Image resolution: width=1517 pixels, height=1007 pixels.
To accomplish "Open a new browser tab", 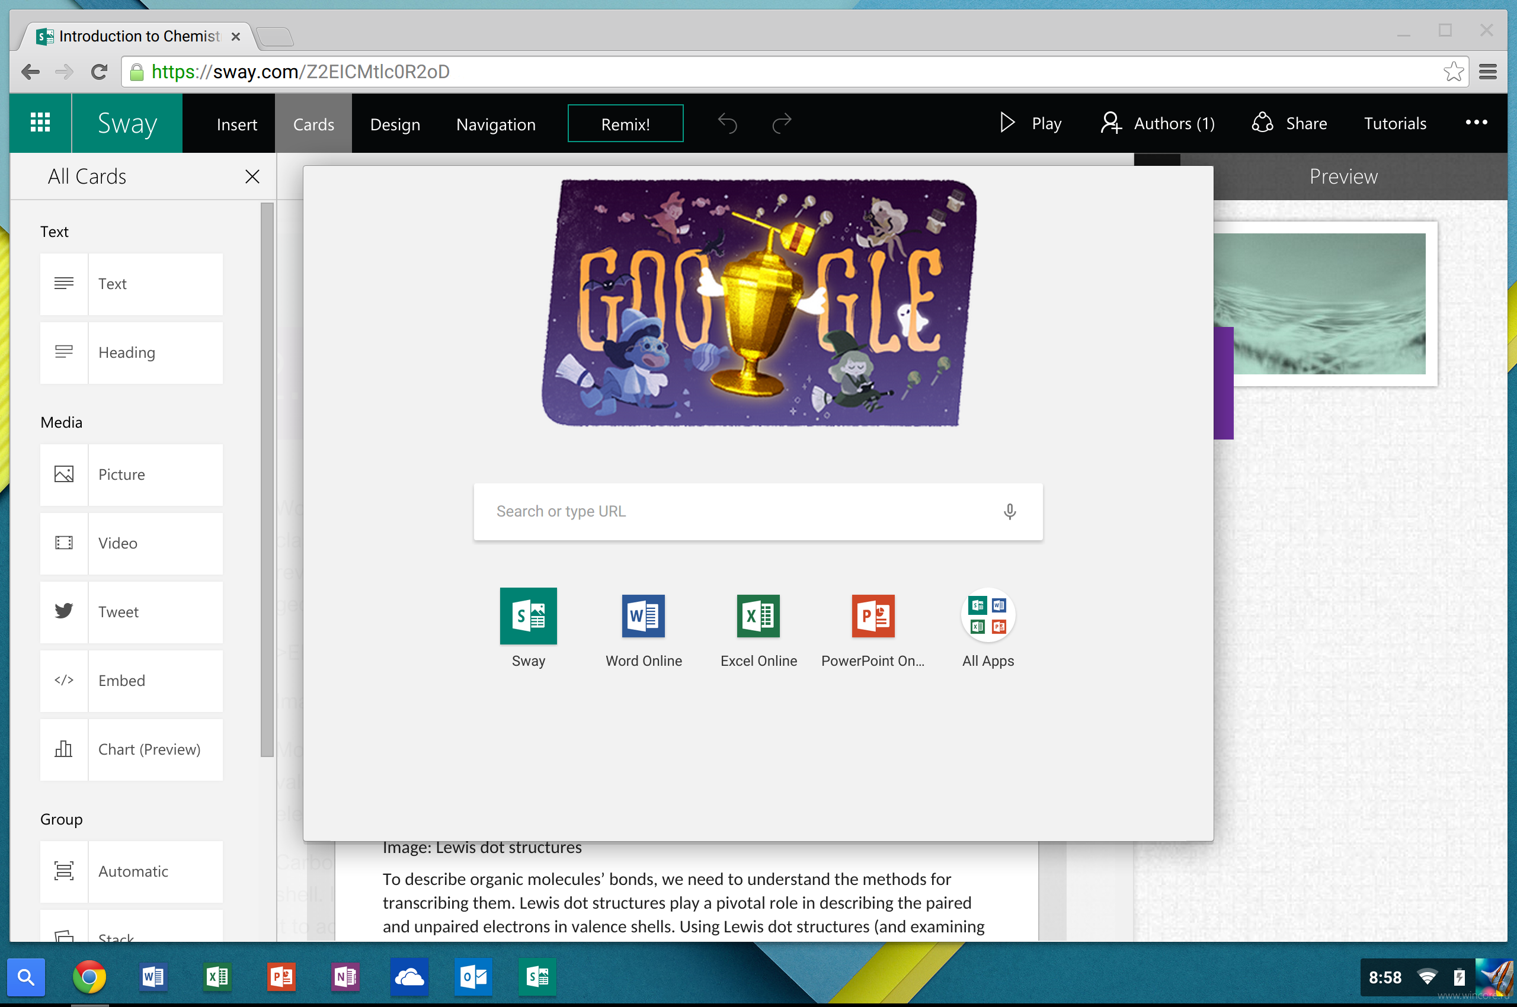I will (x=275, y=37).
